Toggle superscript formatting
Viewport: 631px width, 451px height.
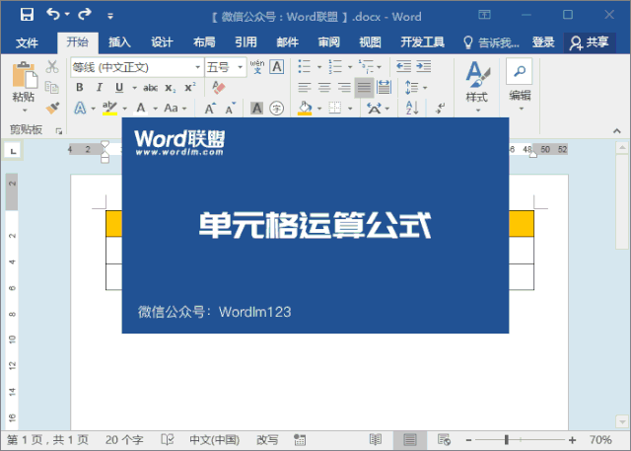tap(190, 87)
